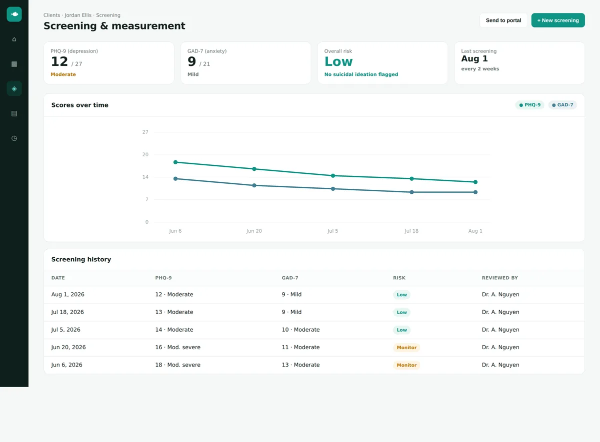
Task: Toggle the PHQ-9 chart legend
Action: [529, 105]
